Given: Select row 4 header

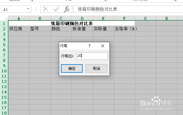Looking at the screenshot, I should pos(4,39).
